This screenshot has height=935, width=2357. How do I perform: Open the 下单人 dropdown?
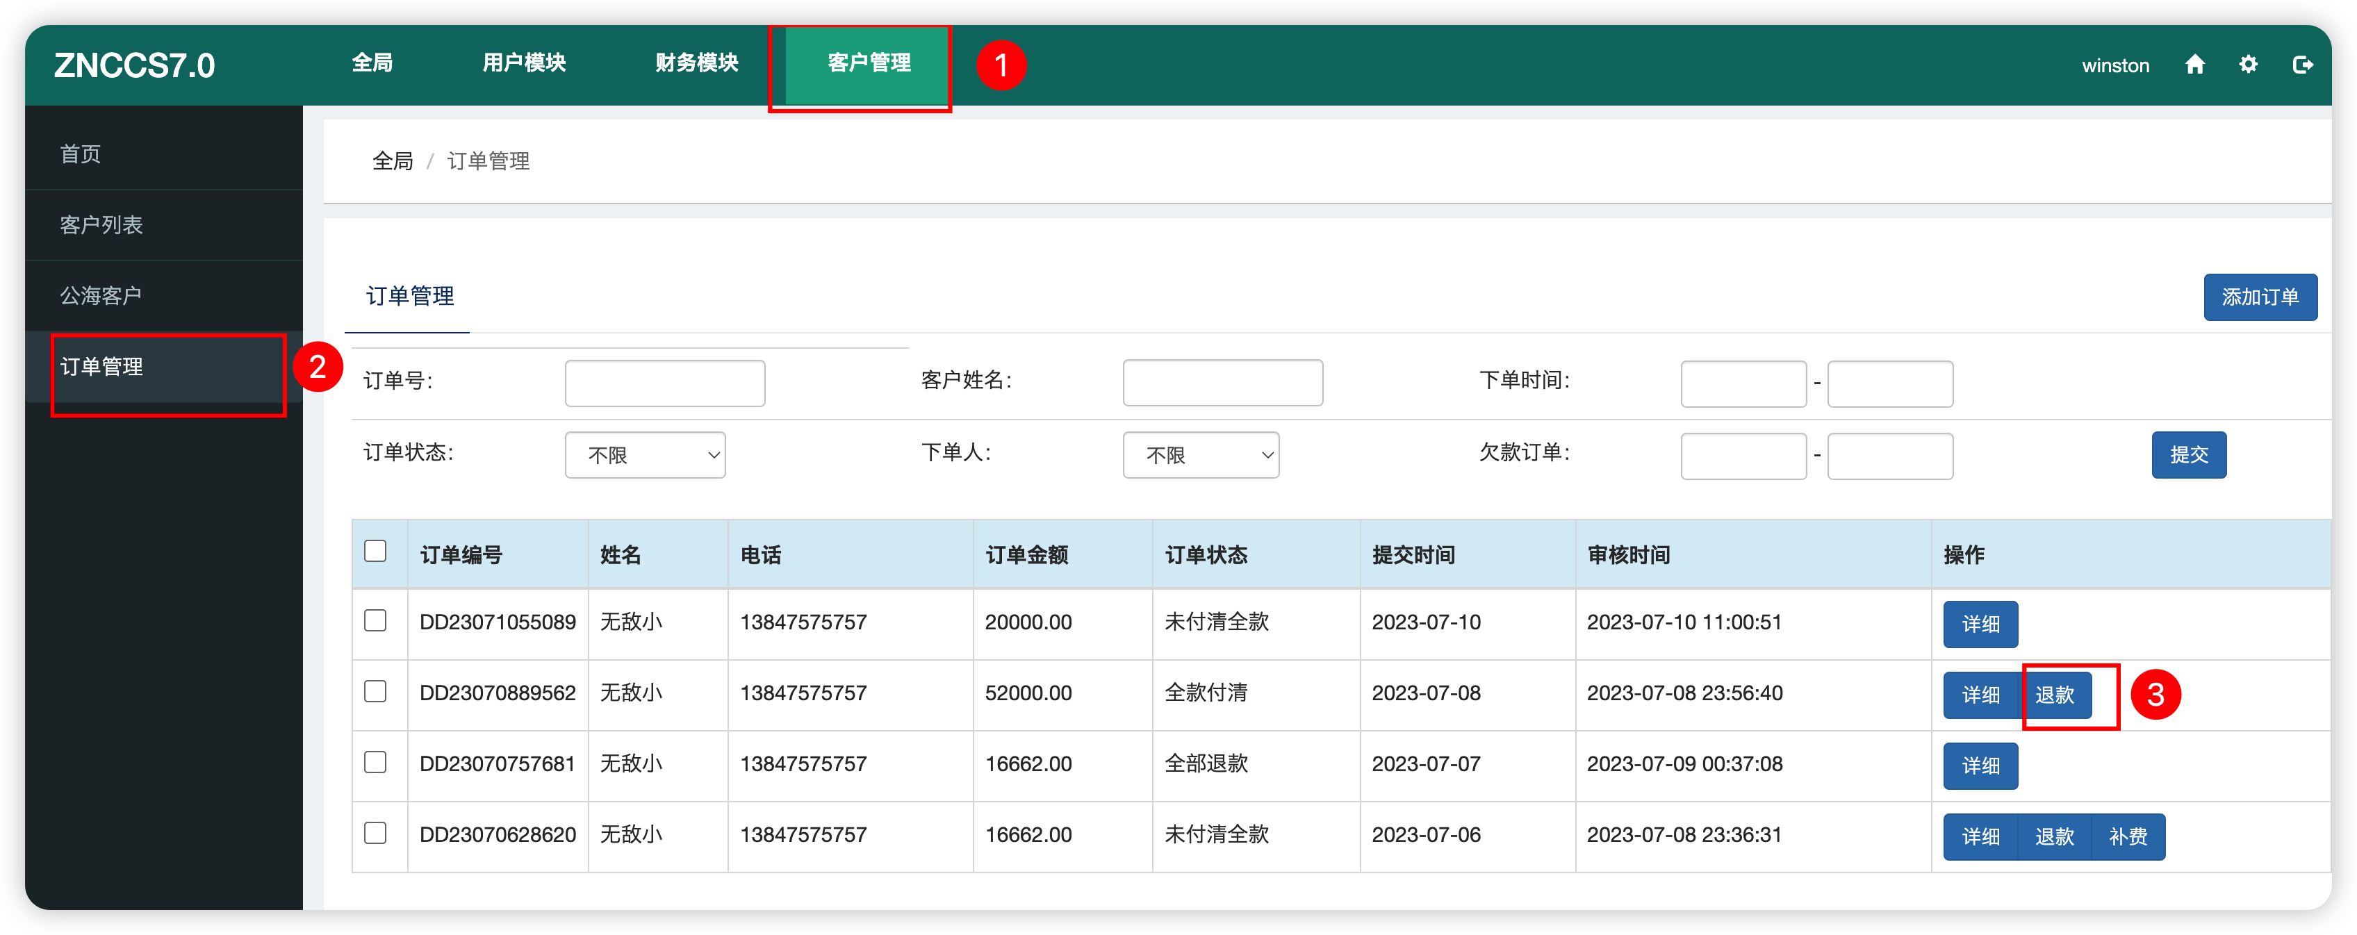[1201, 455]
